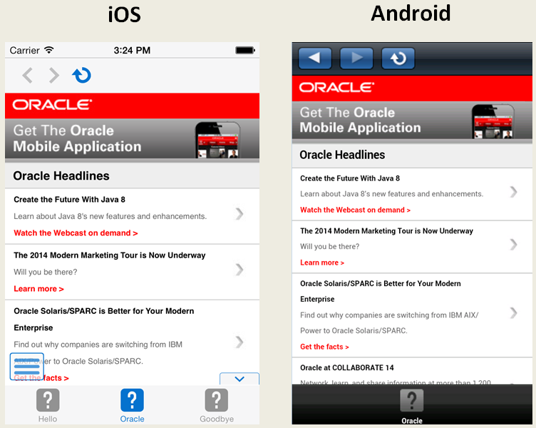
Task: Open iOS chevron for Solaris/SPARC headline
Action: click(x=239, y=342)
